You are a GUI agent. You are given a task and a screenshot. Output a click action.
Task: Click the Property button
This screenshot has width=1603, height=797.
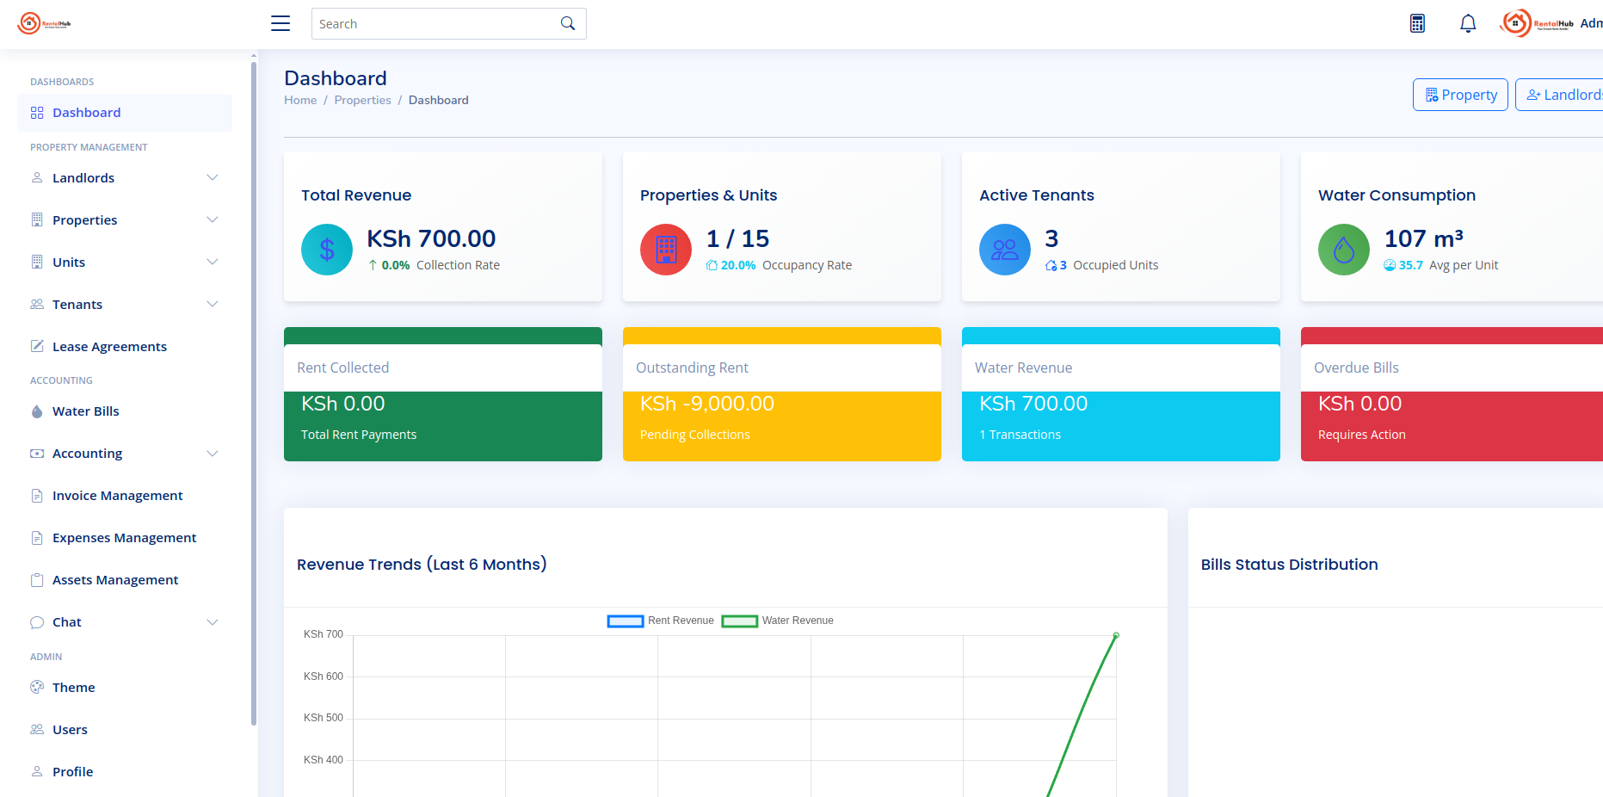point(1460,95)
